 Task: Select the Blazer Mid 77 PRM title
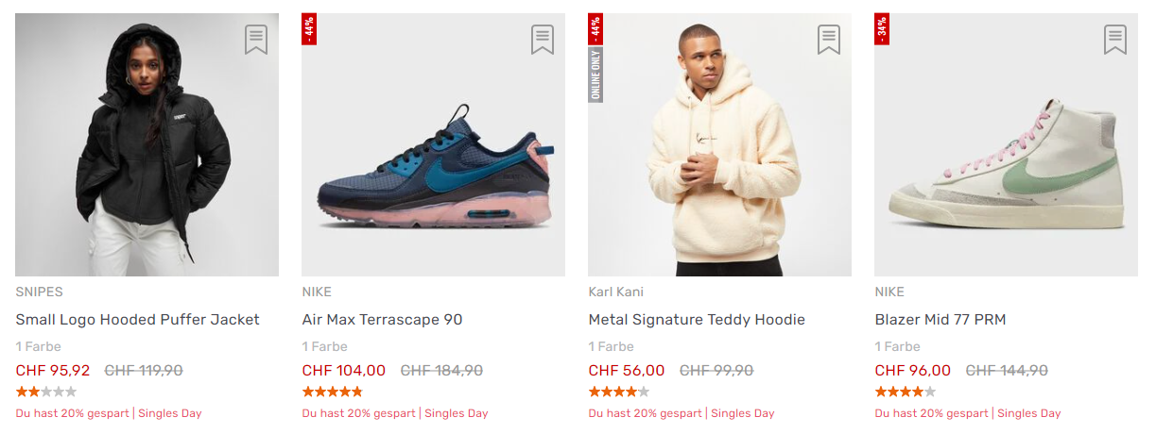[940, 320]
